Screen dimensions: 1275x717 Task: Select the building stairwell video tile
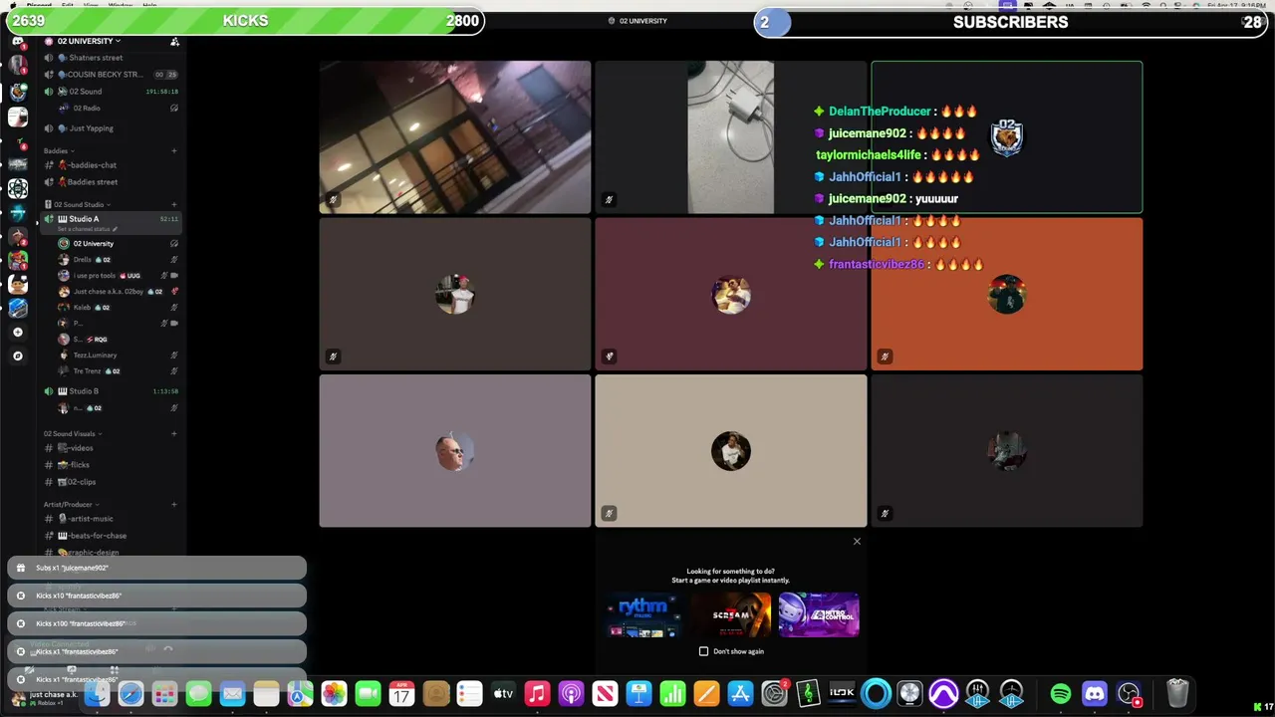tap(455, 137)
